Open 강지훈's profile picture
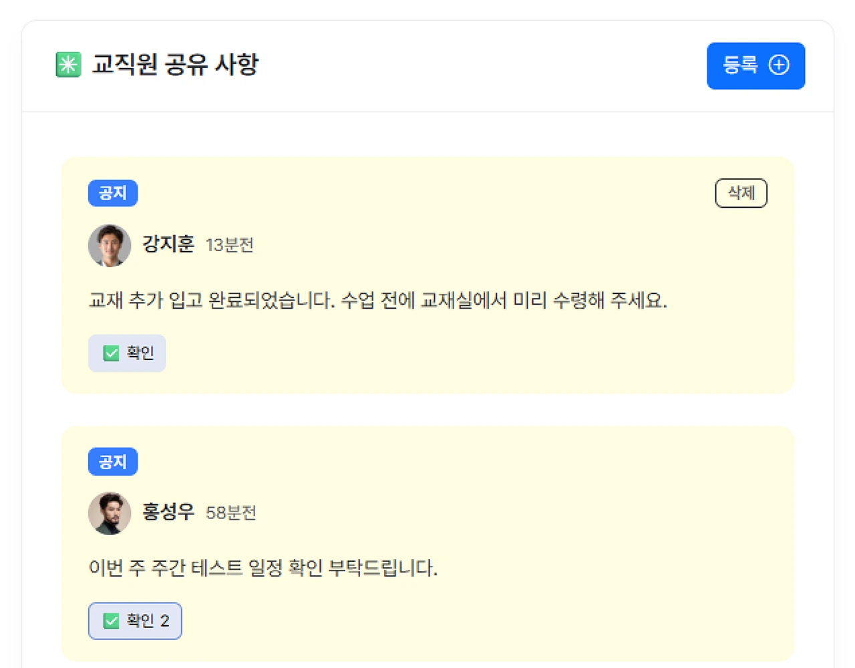The height and width of the screenshot is (668, 855). click(x=110, y=245)
